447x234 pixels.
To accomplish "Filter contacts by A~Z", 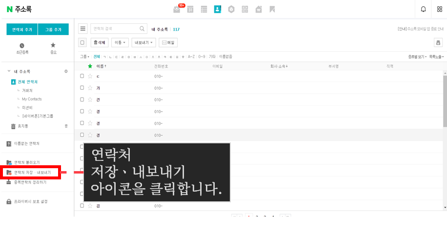I will click(191, 57).
